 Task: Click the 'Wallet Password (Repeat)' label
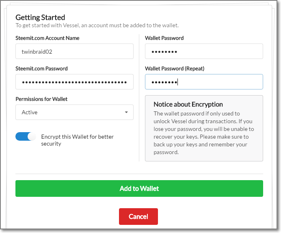tap(174, 68)
